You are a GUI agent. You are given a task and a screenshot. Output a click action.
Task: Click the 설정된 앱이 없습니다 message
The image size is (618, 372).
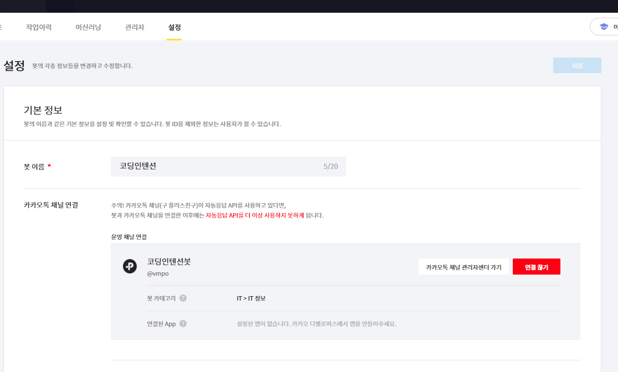pos(317,323)
